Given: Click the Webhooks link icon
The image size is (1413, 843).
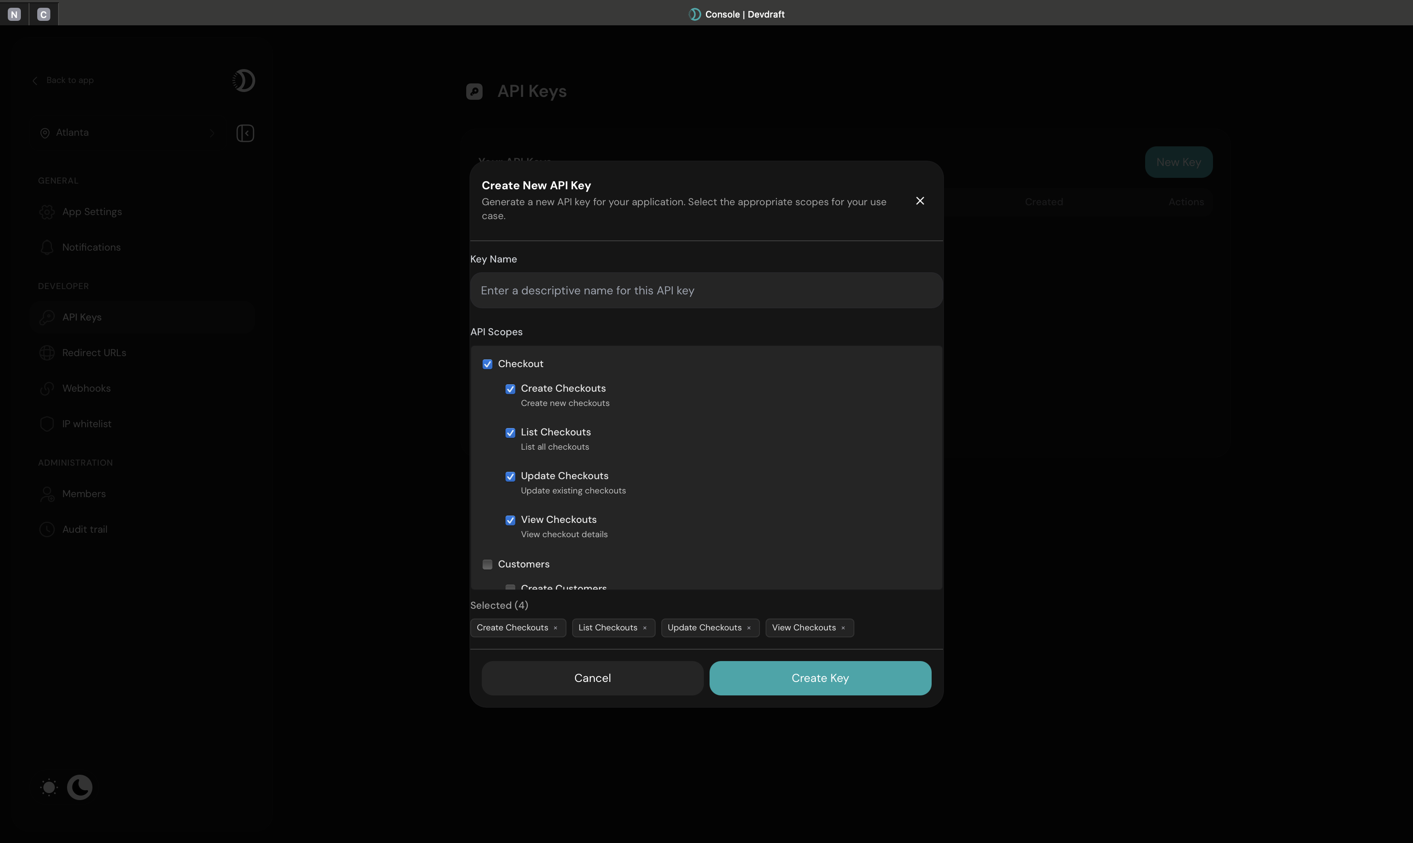Looking at the screenshot, I should 47,388.
